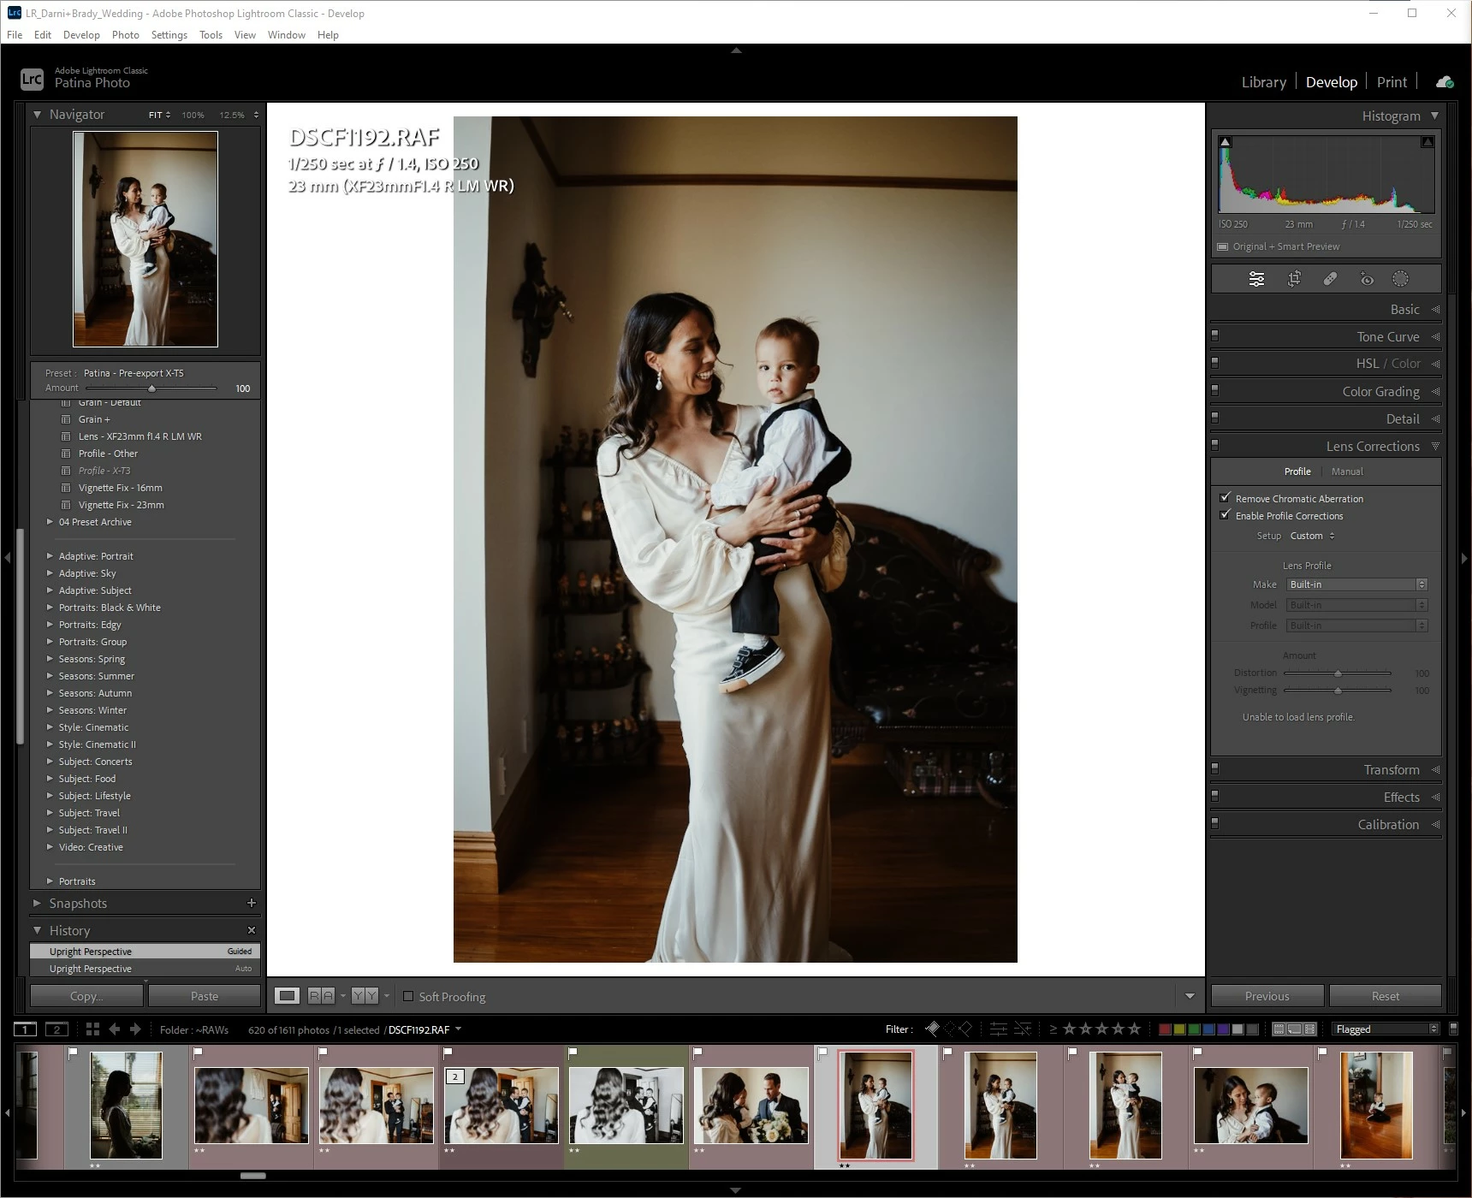Adjust the preset Amount slider
Viewport: 1472px width, 1198px height.
pos(151,388)
